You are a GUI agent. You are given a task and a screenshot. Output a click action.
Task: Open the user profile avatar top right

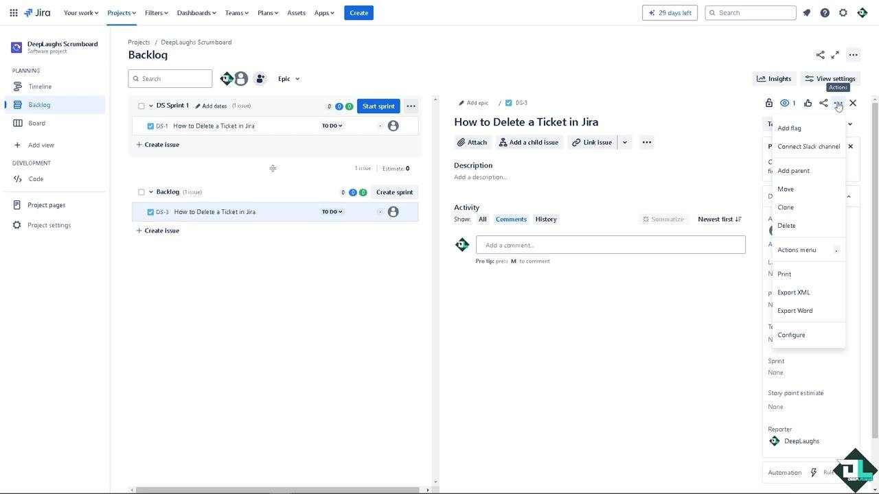[x=863, y=12]
